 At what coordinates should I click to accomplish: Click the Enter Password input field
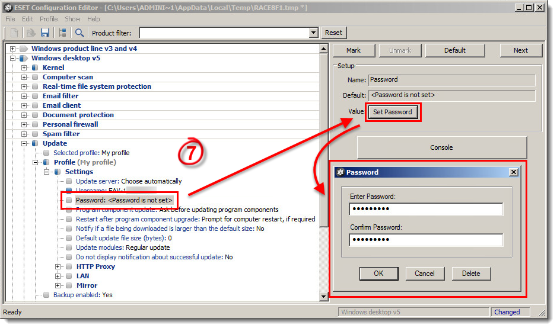426,209
